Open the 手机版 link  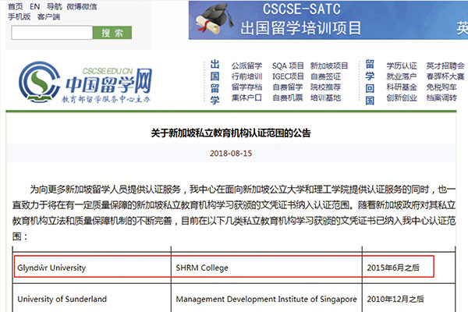click(19, 16)
